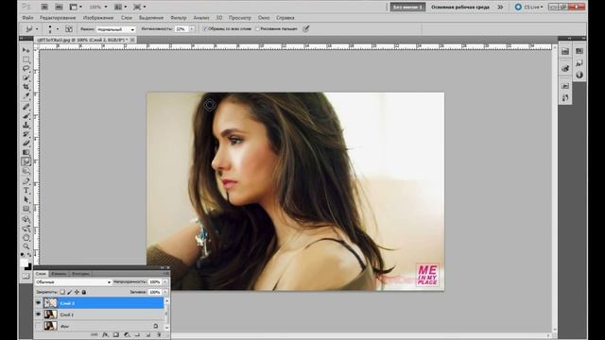Toggle lock transparent pixels
The width and height of the screenshot is (605, 340).
[62, 292]
